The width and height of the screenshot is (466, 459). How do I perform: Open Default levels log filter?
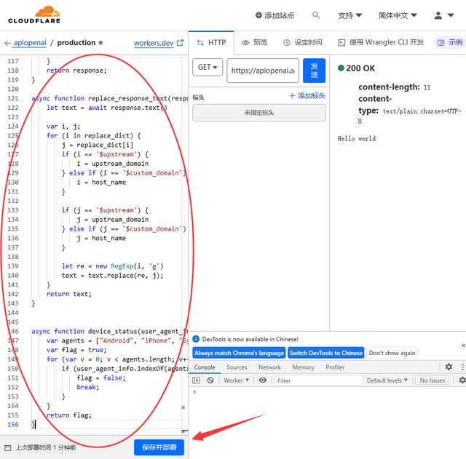tap(387, 380)
